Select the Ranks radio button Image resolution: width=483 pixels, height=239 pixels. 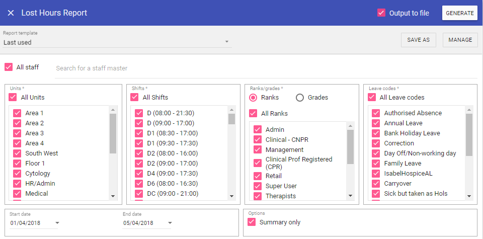pos(254,98)
